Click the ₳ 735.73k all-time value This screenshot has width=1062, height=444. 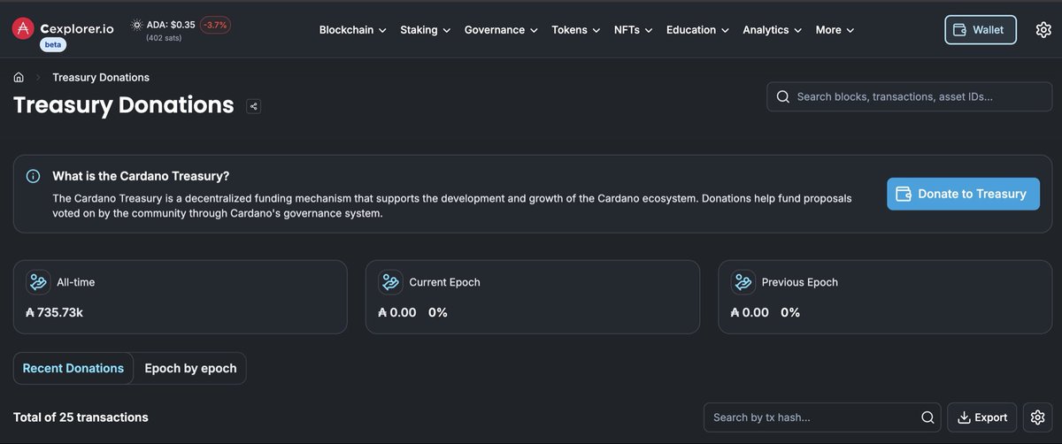[x=54, y=312]
